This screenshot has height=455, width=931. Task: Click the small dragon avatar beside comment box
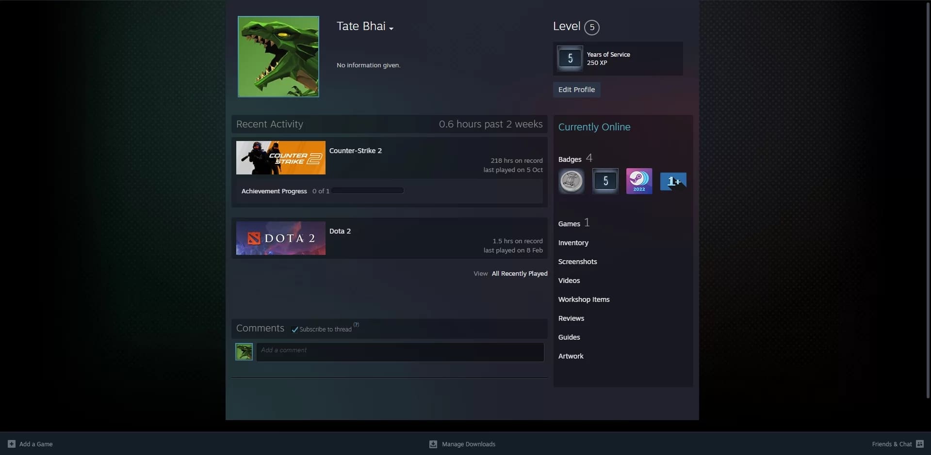tap(244, 352)
